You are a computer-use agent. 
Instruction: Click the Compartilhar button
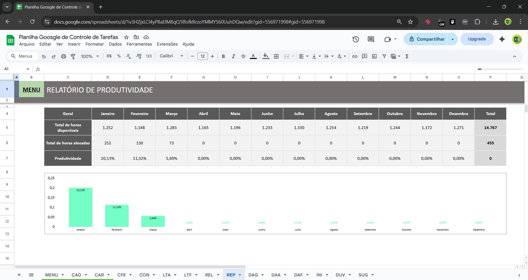pyautogui.click(x=426, y=39)
